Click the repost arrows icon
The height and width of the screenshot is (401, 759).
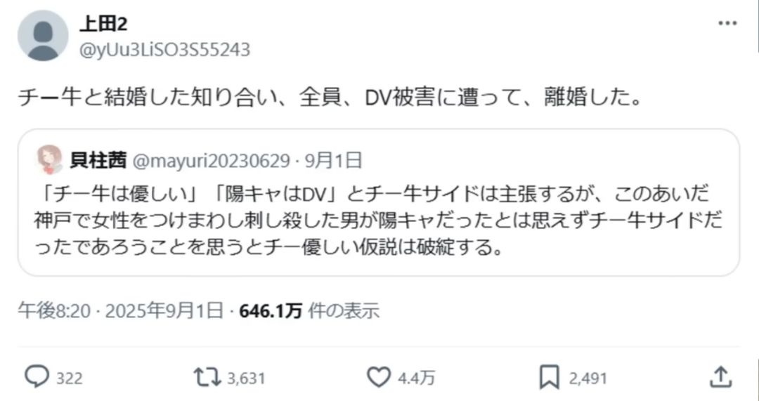point(207,377)
